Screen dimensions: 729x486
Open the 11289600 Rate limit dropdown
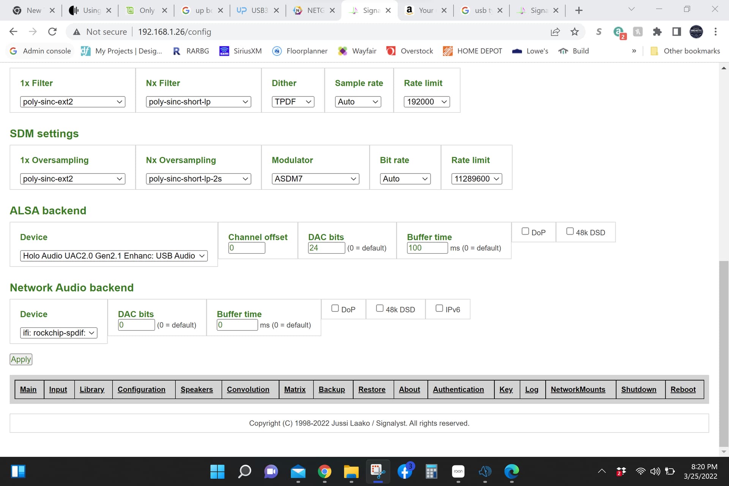coord(477,179)
